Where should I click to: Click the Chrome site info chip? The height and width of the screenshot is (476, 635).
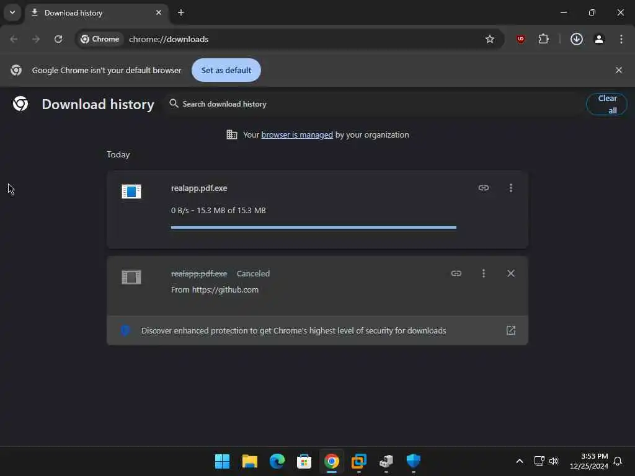coord(100,39)
